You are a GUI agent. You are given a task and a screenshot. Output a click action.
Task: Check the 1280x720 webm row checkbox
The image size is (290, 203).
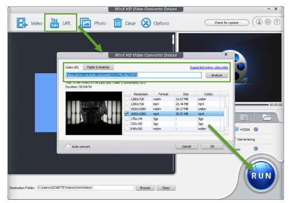pyautogui.click(x=127, y=99)
